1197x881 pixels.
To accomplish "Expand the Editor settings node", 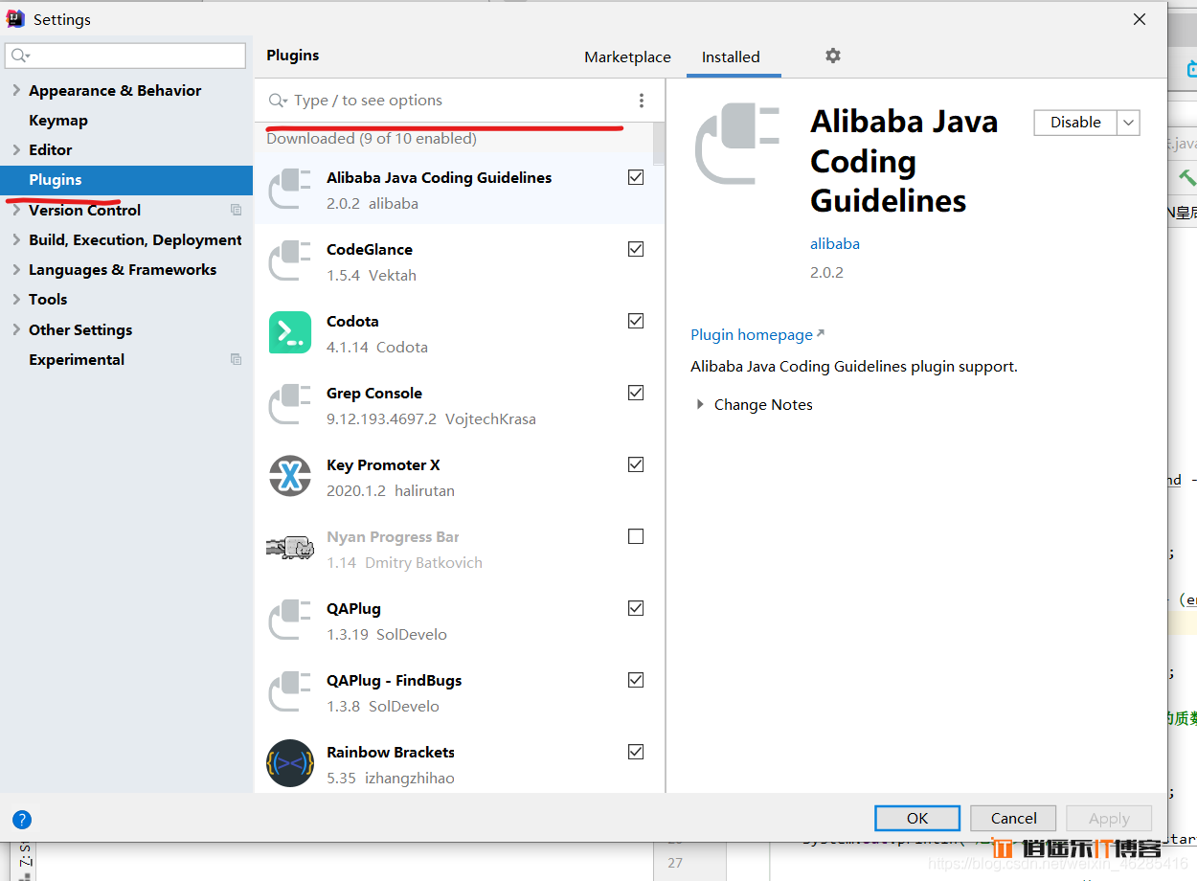I will pos(16,149).
